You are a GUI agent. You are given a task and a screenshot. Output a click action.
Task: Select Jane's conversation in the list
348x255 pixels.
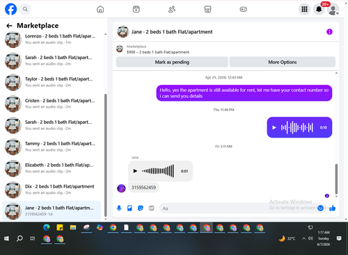pyautogui.click(x=52, y=211)
